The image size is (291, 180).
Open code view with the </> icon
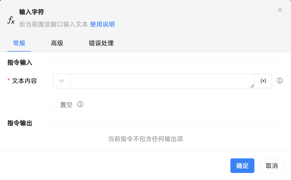pyautogui.click(x=61, y=81)
